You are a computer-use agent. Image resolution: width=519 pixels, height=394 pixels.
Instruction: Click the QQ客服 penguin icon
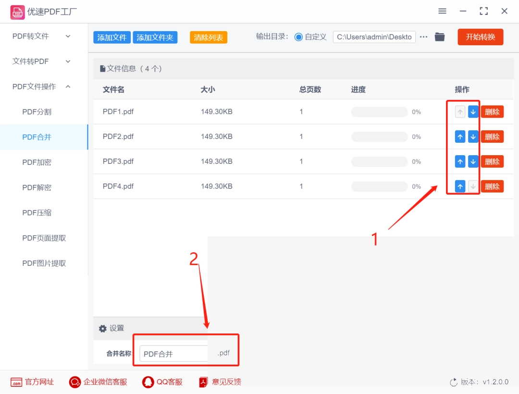148,382
